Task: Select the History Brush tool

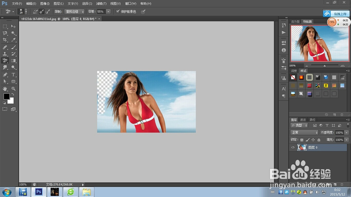Action: [x=13, y=54]
